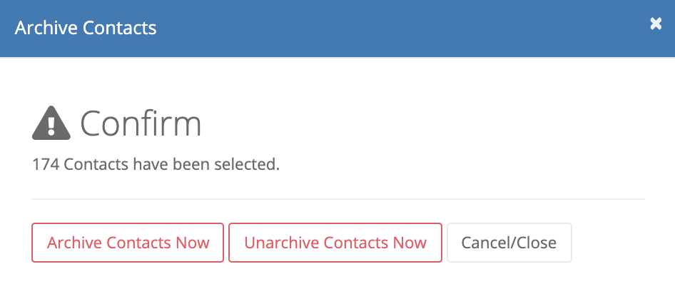Click the selected contacts count text
The width and height of the screenshot is (675, 304).
tap(156, 164)
